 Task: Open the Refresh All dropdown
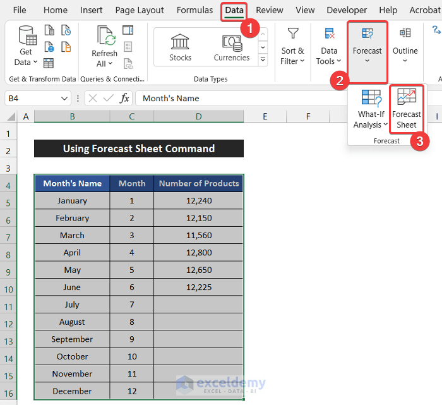point(105,47)
